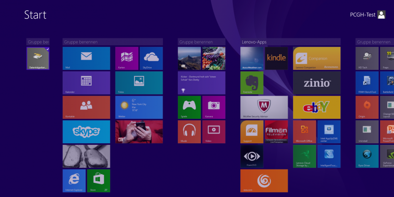
Task: Name the group above the HD Tach tile
Action: click(375, 42)
